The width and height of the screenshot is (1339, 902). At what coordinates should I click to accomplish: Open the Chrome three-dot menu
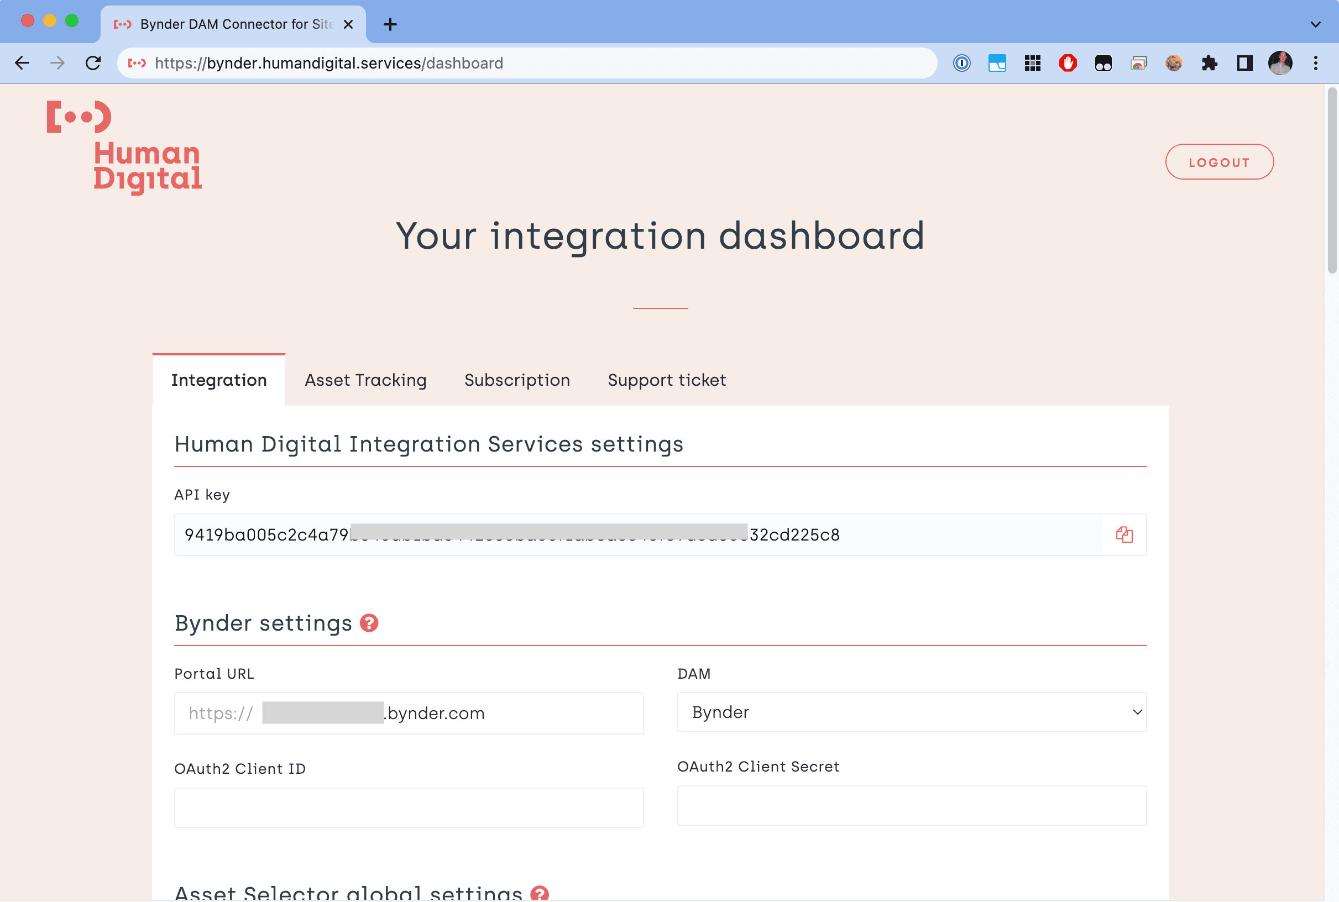[x=1315, y=63]
